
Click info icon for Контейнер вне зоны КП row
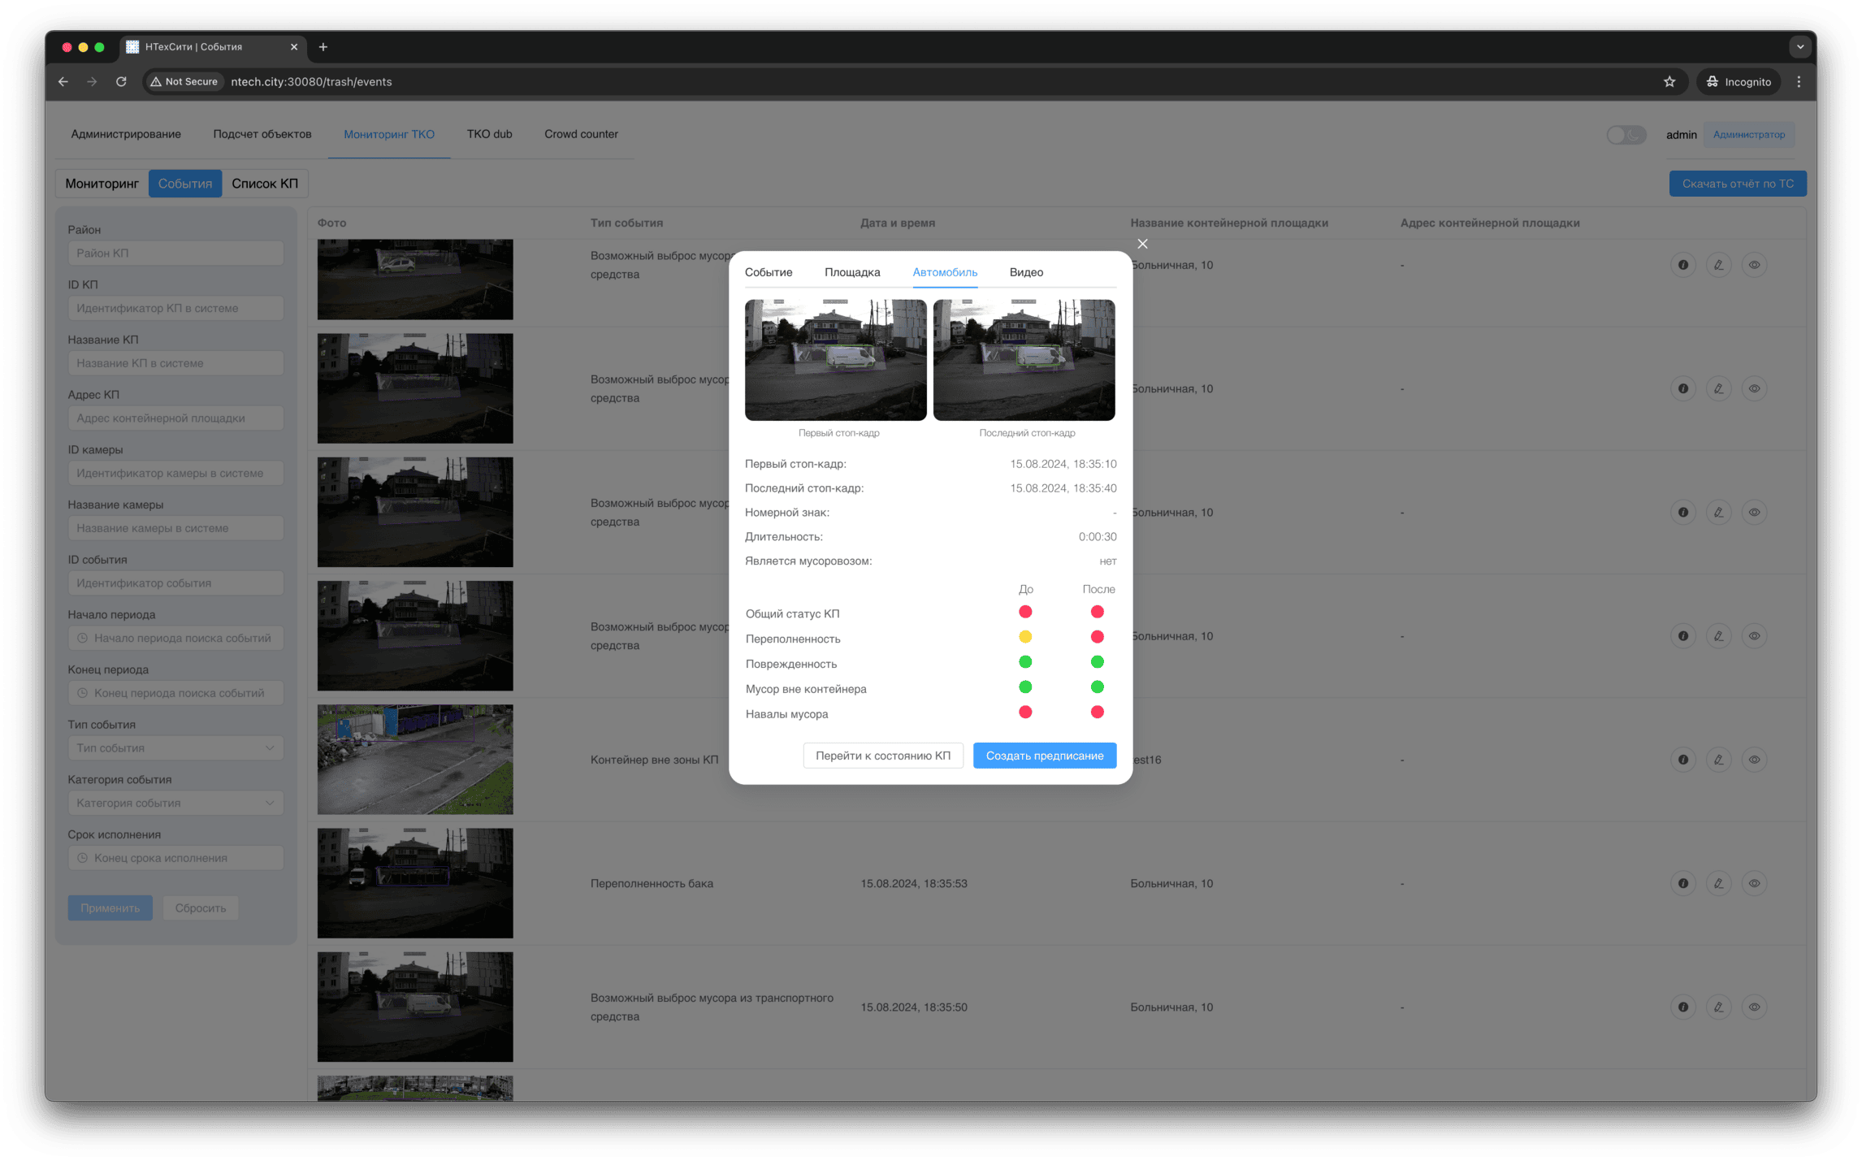[1682, 760]
